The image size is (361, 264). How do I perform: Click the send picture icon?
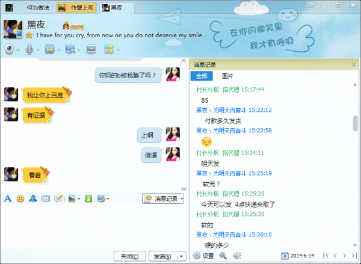pyautogui.click(x=72, y=198)
